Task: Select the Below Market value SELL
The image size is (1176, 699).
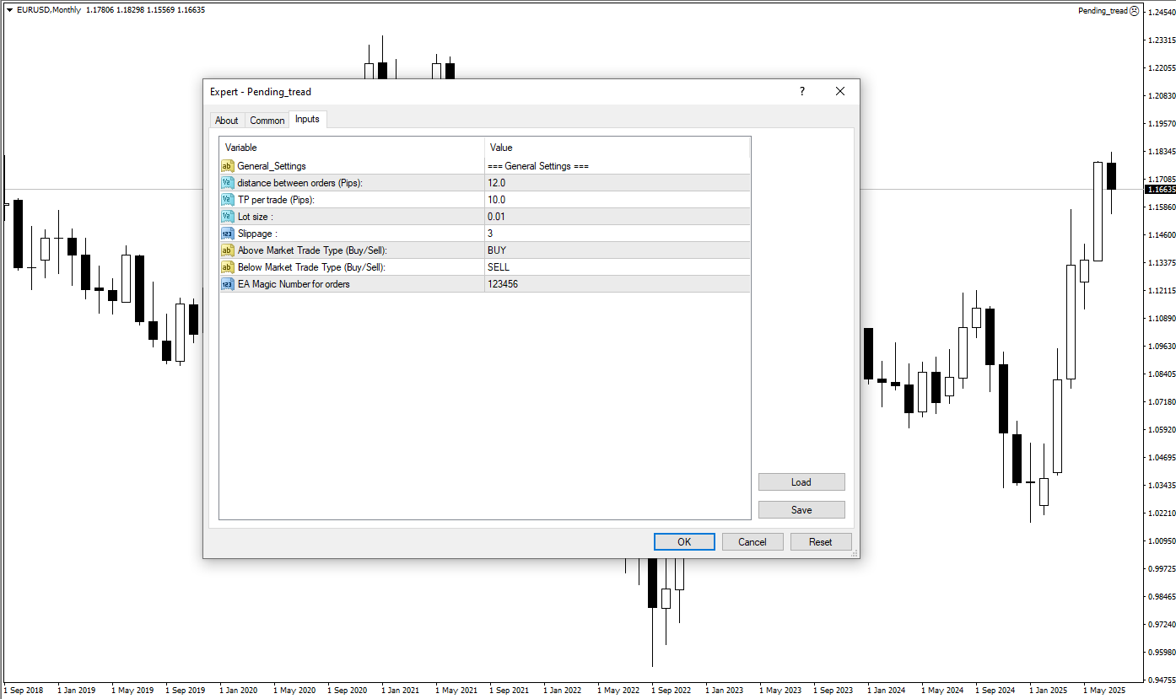Action: [x=618, y=267]
